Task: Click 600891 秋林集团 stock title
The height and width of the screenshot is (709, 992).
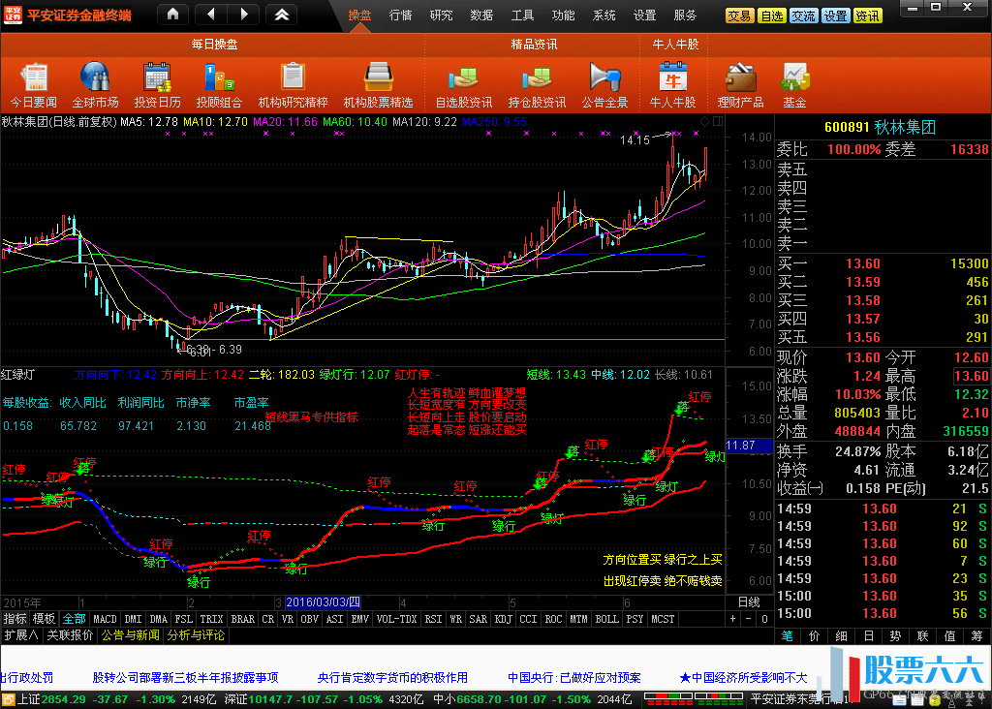Action: point(880,127)
